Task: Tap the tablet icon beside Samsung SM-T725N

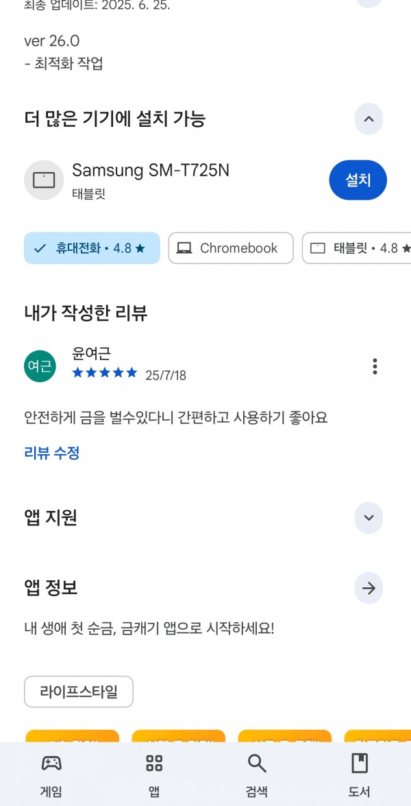Action: pyautogui.click(x=44, y=180)
